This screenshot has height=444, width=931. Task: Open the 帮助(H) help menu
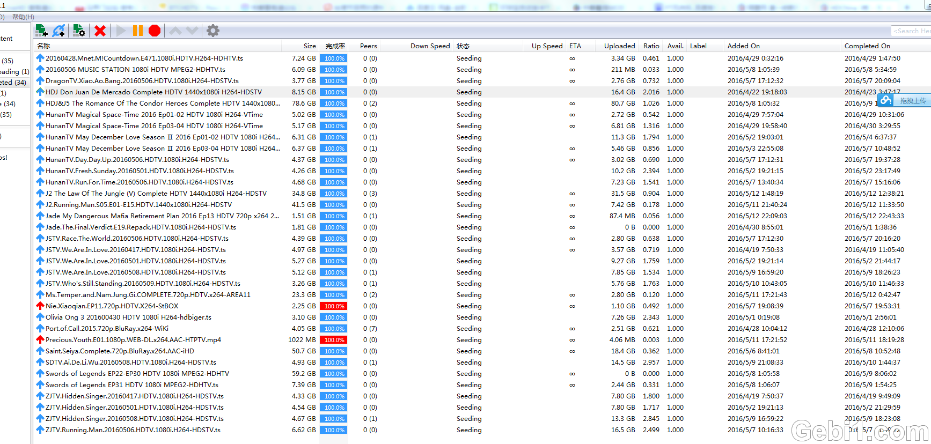23,17
